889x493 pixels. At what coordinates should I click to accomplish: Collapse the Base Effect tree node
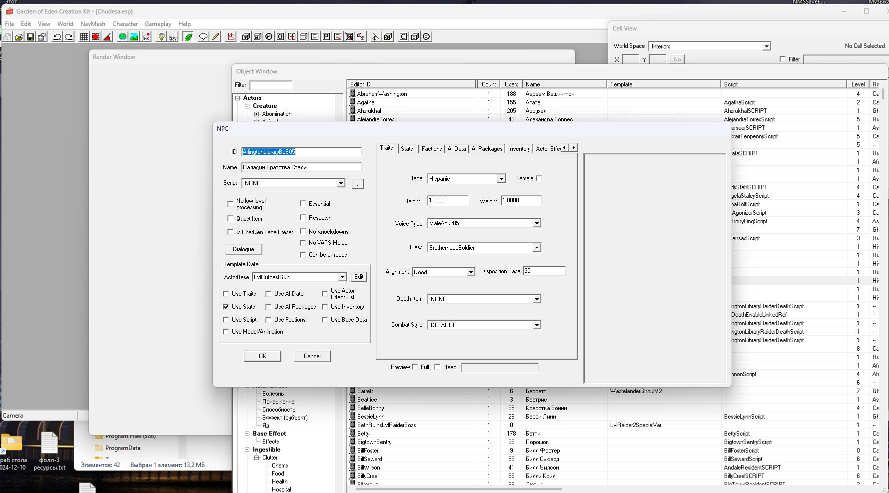point(247,434)
